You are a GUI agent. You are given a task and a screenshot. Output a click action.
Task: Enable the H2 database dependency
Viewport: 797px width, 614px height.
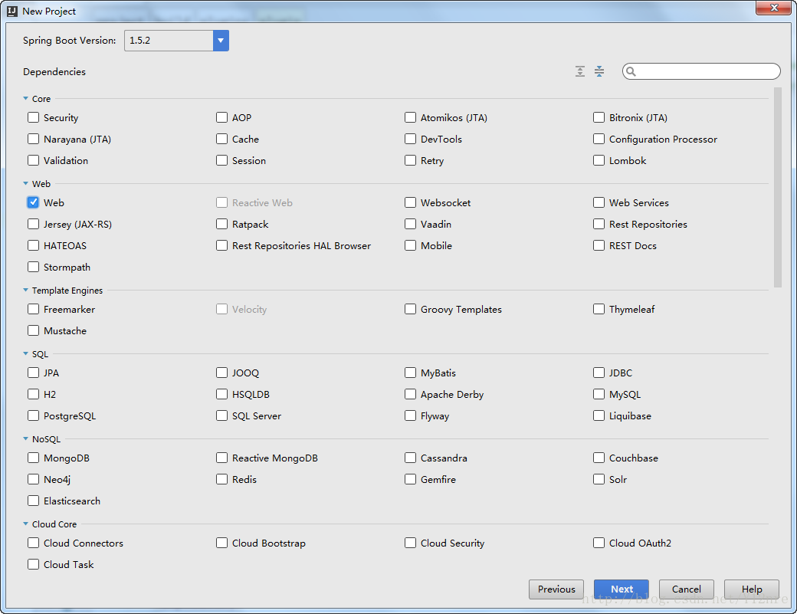[x=33, y=393]
